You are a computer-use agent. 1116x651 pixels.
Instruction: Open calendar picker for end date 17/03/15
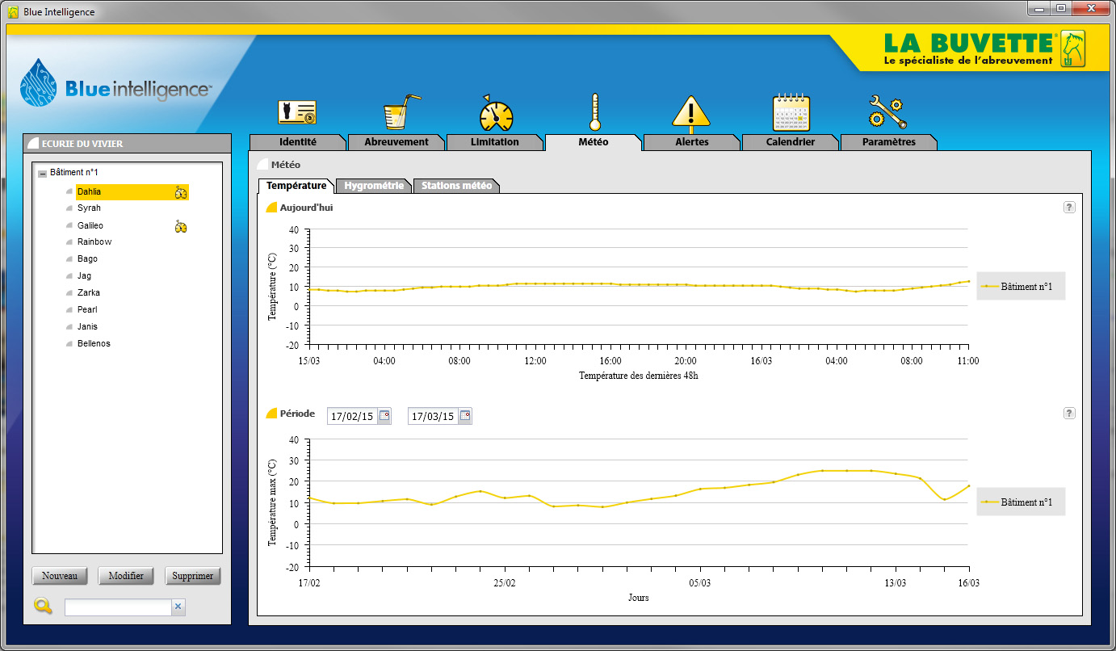[x=465, y=416]
